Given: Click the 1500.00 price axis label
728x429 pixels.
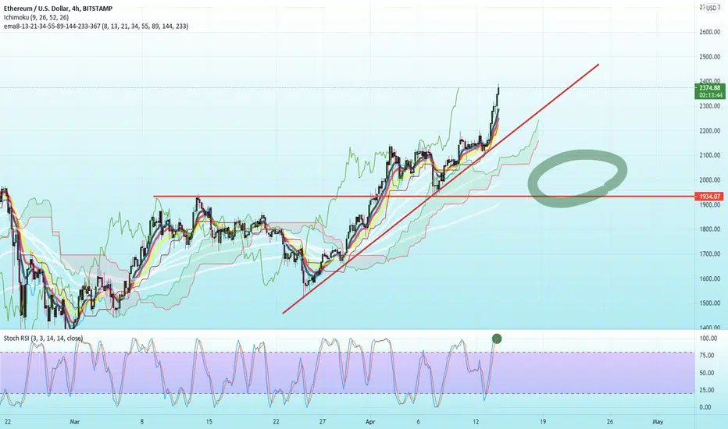Looking at the screenshot, I should click(710, 303).
